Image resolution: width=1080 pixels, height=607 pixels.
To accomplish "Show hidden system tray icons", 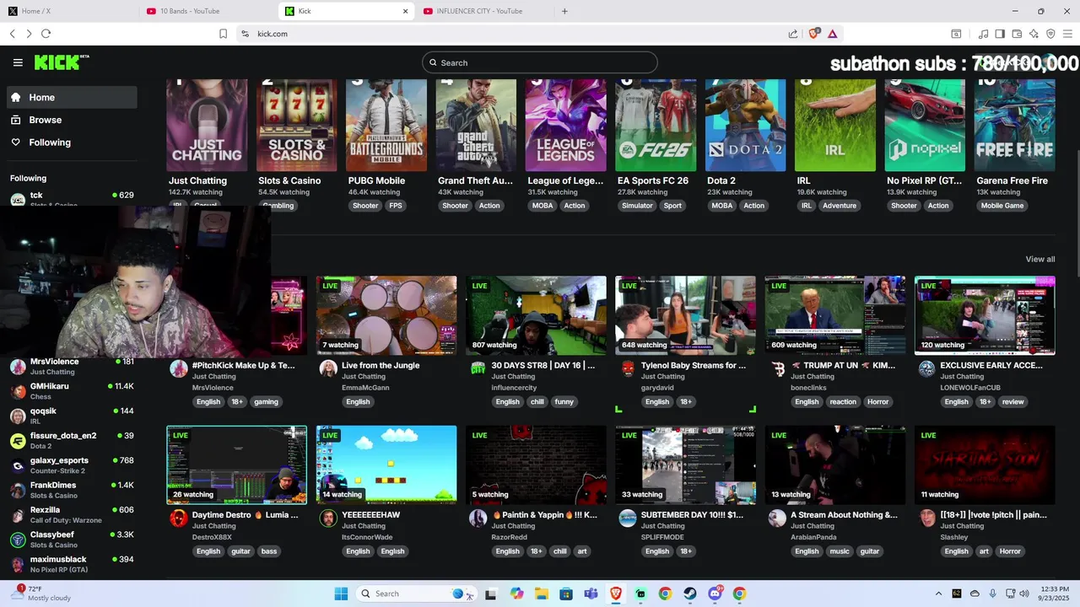I will 938,594.
